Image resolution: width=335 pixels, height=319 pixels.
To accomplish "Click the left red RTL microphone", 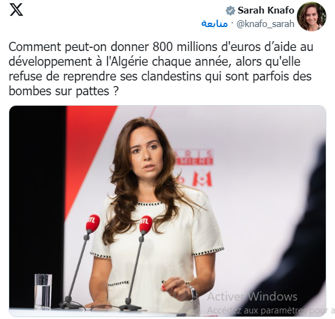I will (x=93, y=224).
